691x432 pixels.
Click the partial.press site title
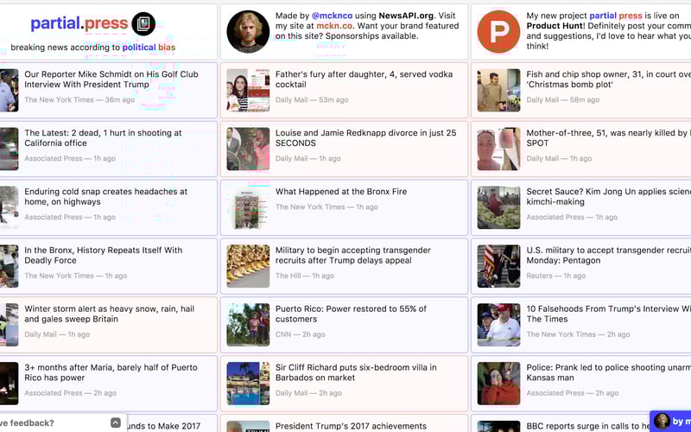click(79, 23)
